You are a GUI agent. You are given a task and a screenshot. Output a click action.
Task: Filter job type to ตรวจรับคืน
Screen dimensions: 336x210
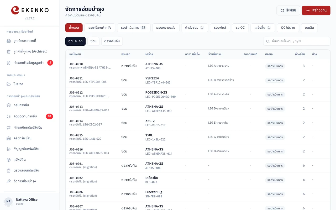pyautogui.click(x=112, y=41)
